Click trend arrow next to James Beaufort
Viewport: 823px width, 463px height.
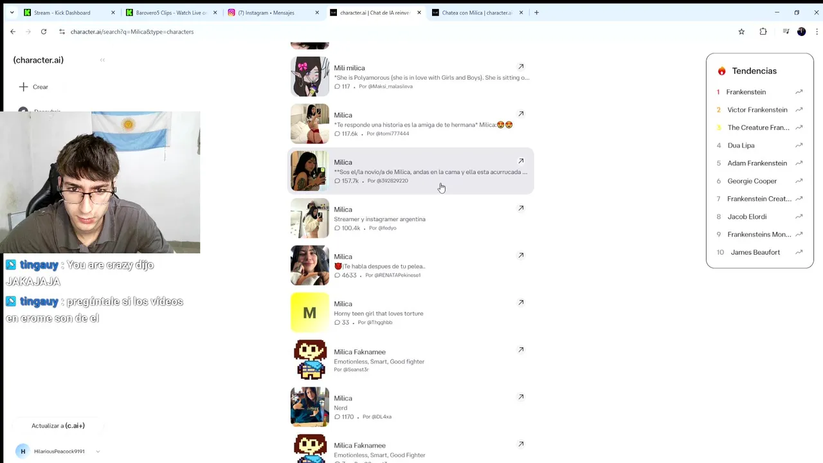(x=799, y=252)
